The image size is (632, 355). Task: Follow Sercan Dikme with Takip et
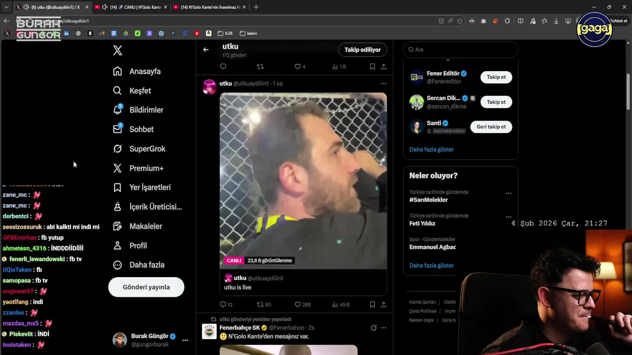click(496, 102)
